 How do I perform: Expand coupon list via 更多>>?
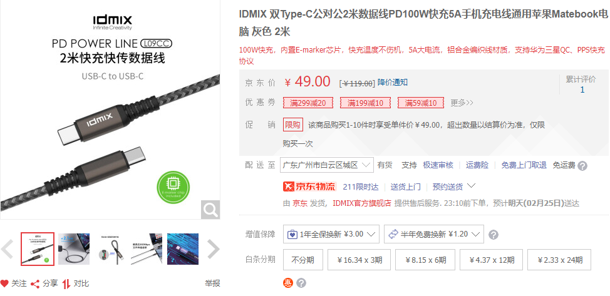point(462,103)
